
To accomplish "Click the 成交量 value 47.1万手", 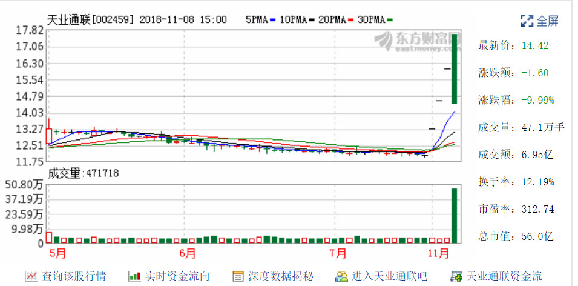I will coord(543,128).
